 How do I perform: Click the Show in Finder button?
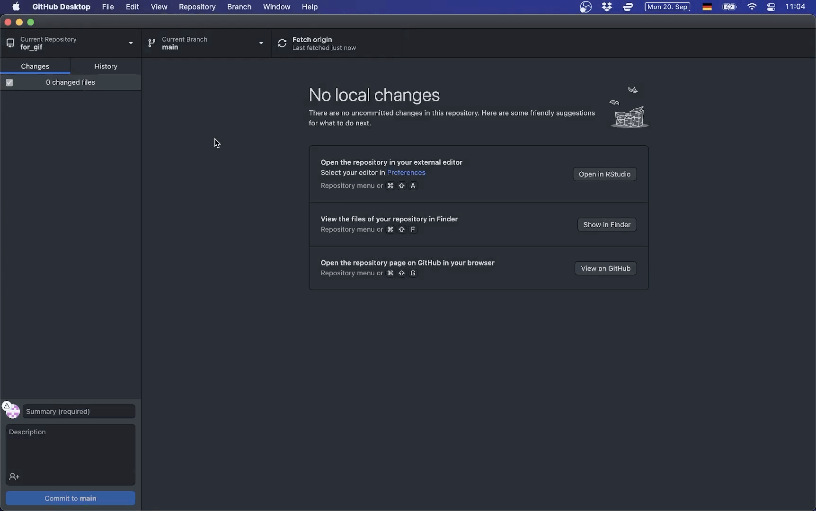pos(607,225)
